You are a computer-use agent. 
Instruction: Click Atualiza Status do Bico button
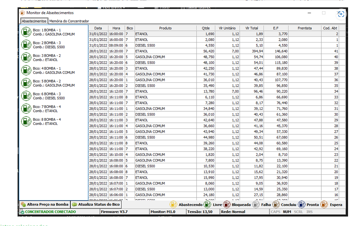pyautogui.click(x=96, y=205)
